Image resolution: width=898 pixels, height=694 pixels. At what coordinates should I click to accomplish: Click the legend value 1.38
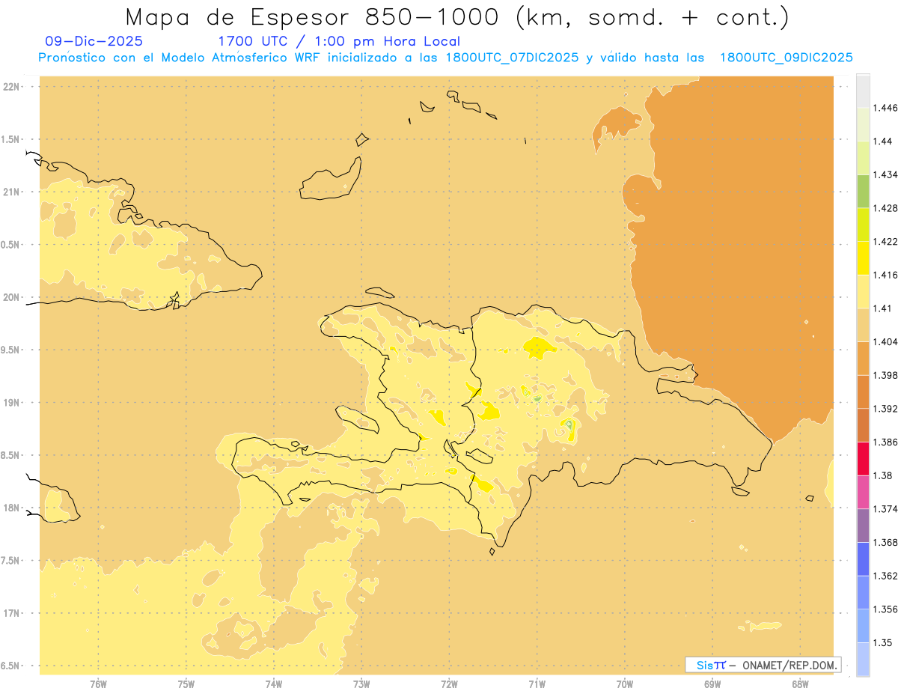point(882,475)
